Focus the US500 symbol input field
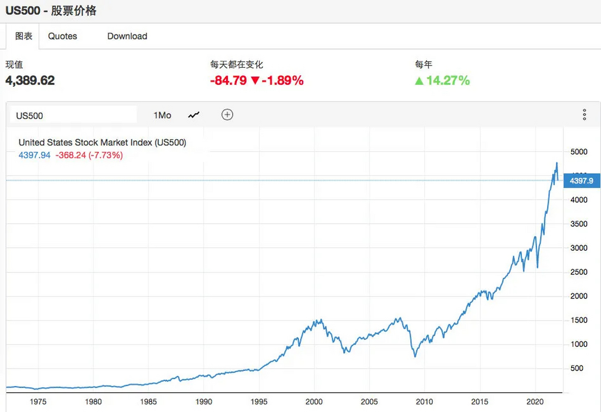 73,115
